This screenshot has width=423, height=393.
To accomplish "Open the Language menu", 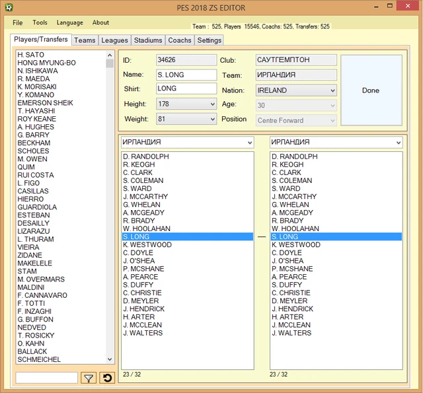I will coord(70,22).
